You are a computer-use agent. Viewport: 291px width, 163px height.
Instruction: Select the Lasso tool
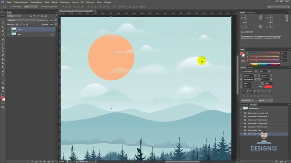coord(3,24)
